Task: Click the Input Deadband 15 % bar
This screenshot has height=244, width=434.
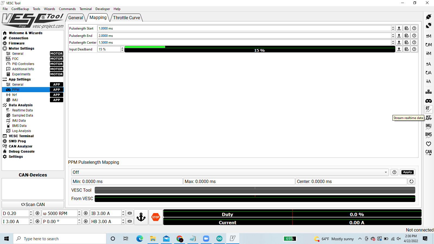Action: [260, 49]
